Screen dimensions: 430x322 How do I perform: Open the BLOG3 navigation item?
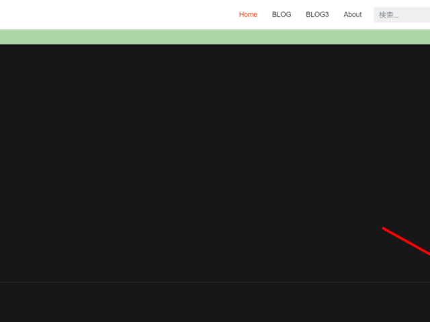pos(317,15)
